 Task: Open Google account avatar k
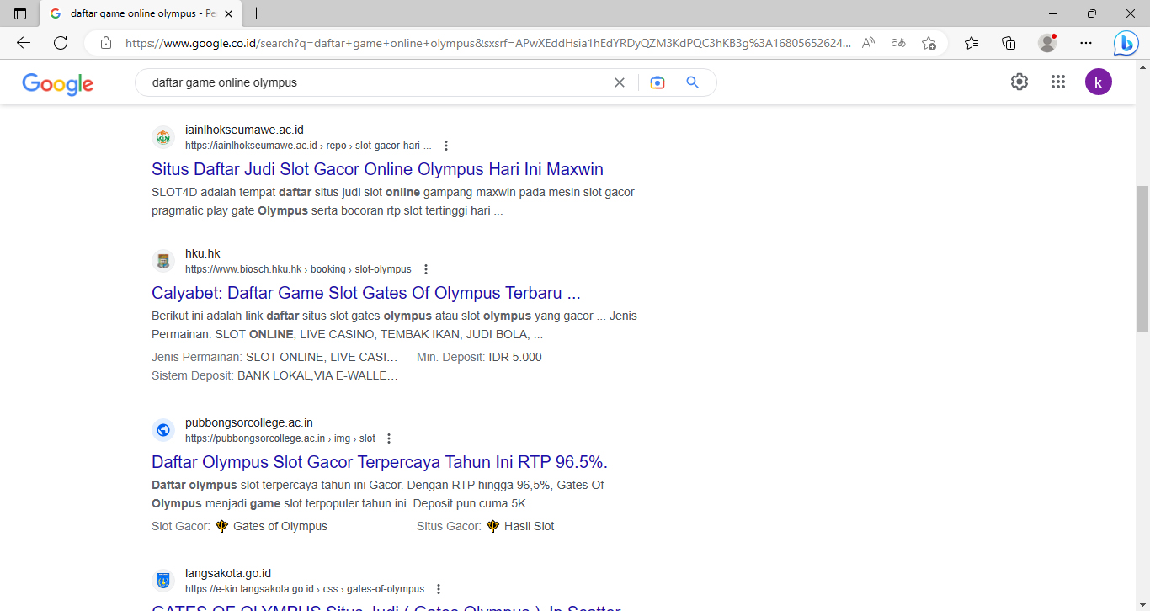1099,82
